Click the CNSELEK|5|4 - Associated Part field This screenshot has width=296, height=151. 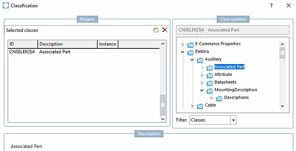[232, 30]
